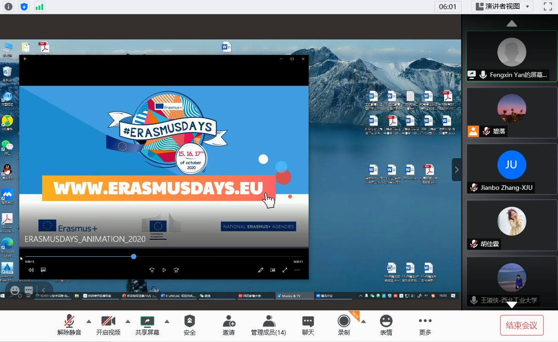Click the WWW.ERASMUSDAYS.EU banner in video

click(158, 188)
